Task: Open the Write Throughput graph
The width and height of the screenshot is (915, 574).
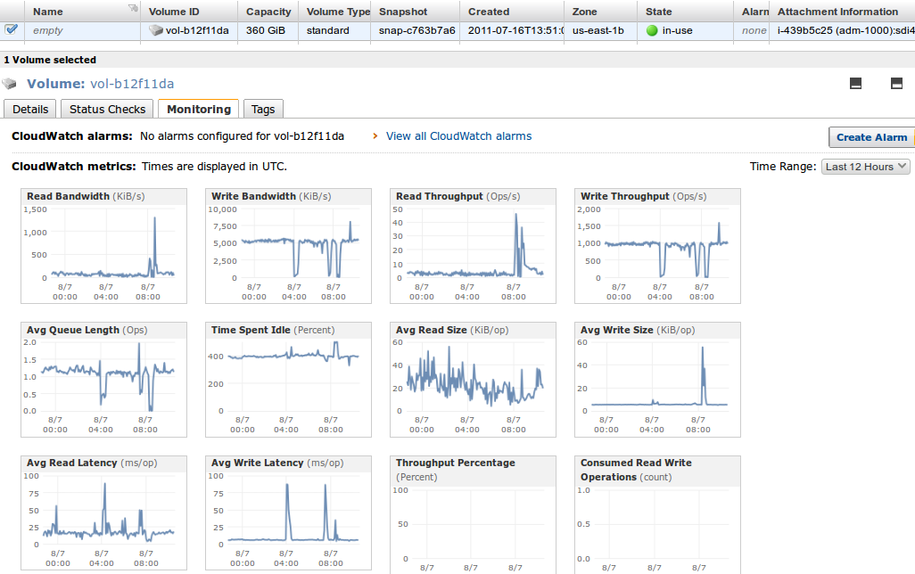Action: 657,246
